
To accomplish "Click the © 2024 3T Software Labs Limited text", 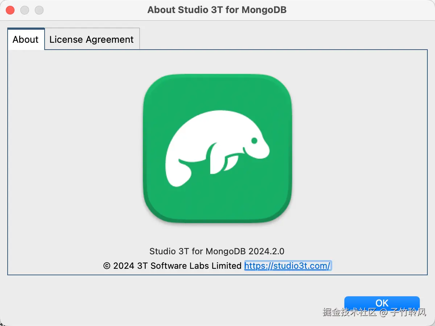I will [x=173, y=266].
